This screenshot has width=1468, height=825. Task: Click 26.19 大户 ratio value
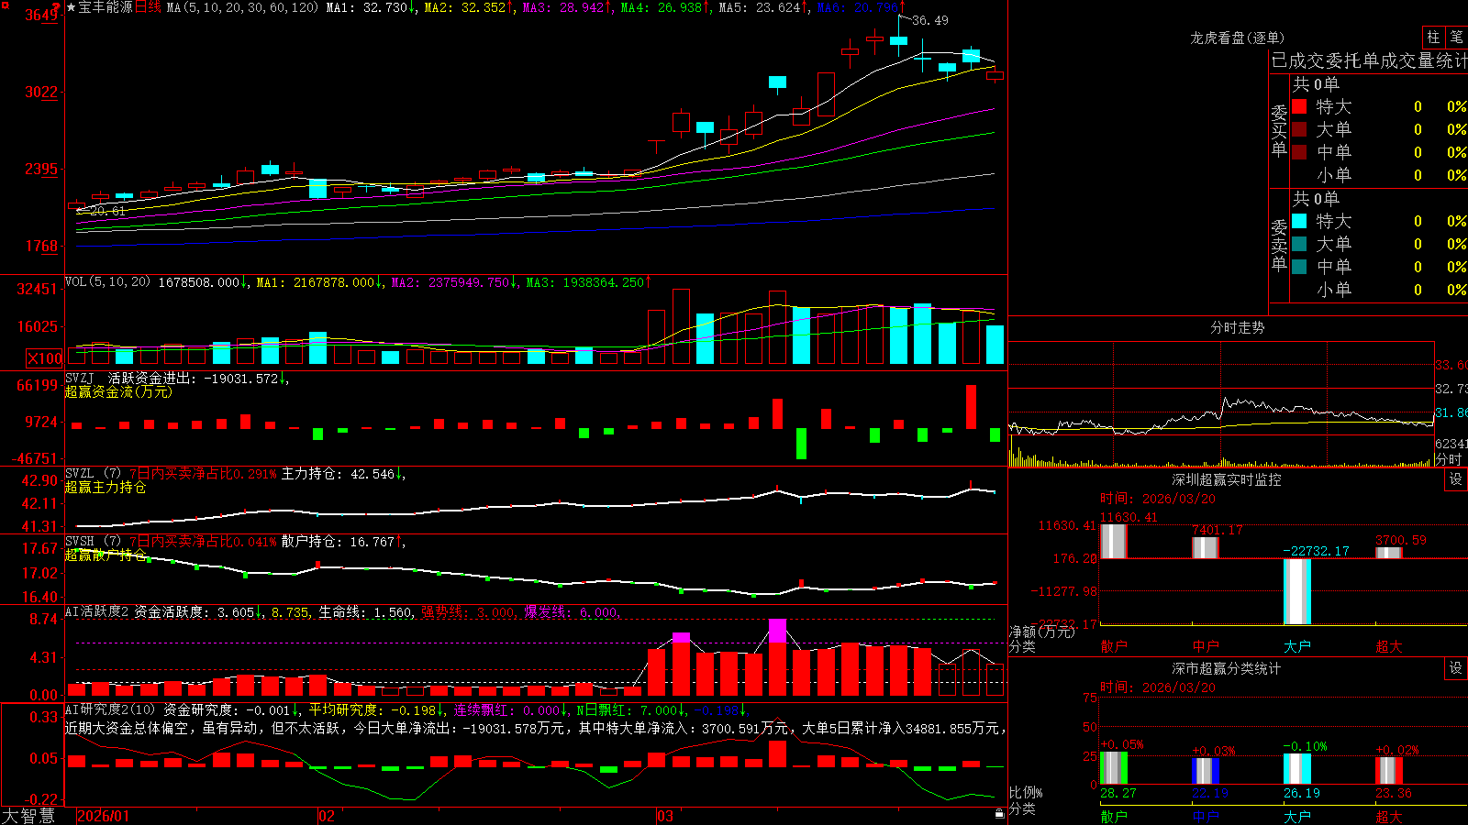[1302, 793]
